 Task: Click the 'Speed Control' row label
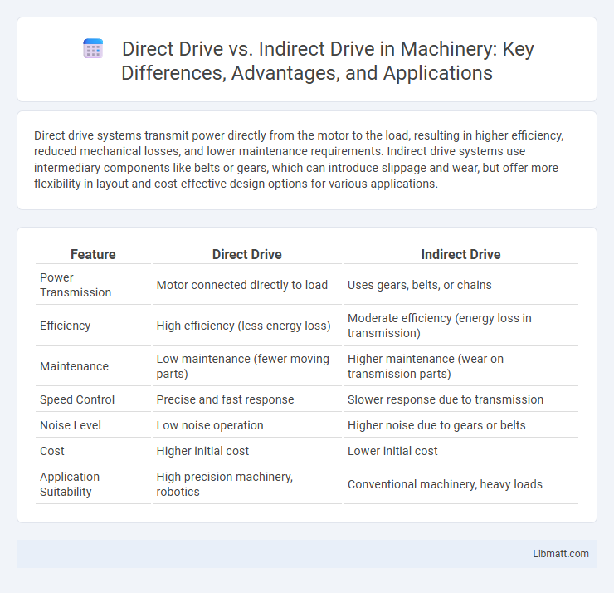click(93, 399)
